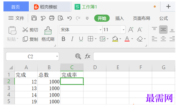The width and height of the screenshot is (178, 107).
Task: Click the Print icon
Action: pyautogui.click(x=52, y=18)
